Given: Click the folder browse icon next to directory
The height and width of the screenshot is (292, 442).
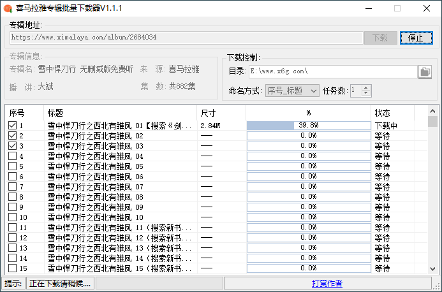Looking at the screenshot, I should [x=425, y=71].
